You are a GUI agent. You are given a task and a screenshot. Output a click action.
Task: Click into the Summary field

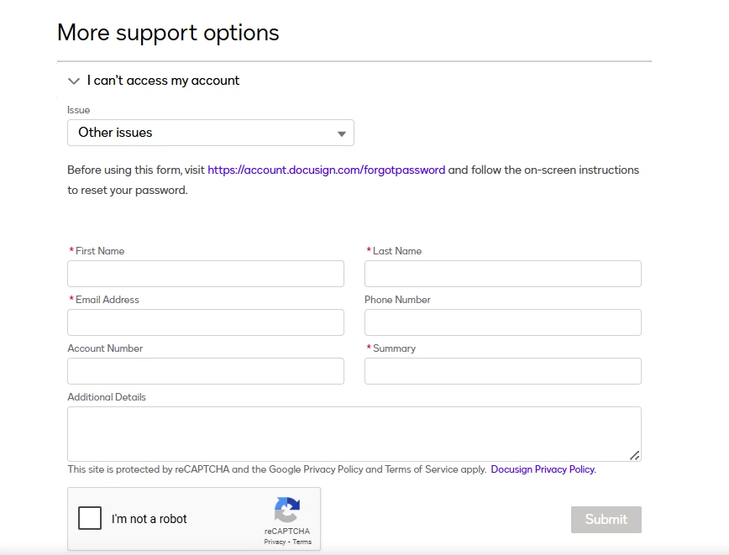(x=503, y=371)
